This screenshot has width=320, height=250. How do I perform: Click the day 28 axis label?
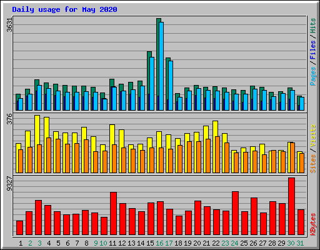pyautogui.click(x=272, y=243)
